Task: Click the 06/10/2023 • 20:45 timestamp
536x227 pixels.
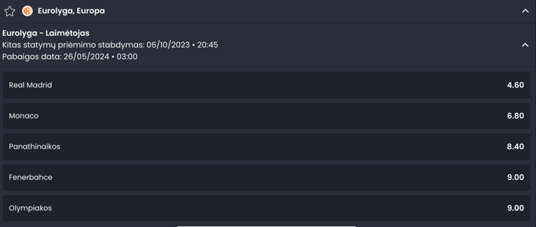Action: tap(183, 45)
